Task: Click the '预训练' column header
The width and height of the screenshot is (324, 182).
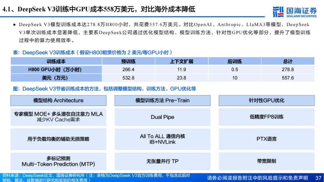Action: click(x=128, y=61)
